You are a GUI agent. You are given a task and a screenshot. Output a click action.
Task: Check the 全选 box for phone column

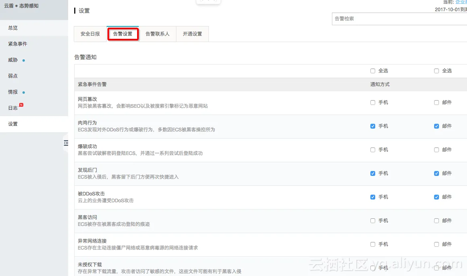pos(372,71)
